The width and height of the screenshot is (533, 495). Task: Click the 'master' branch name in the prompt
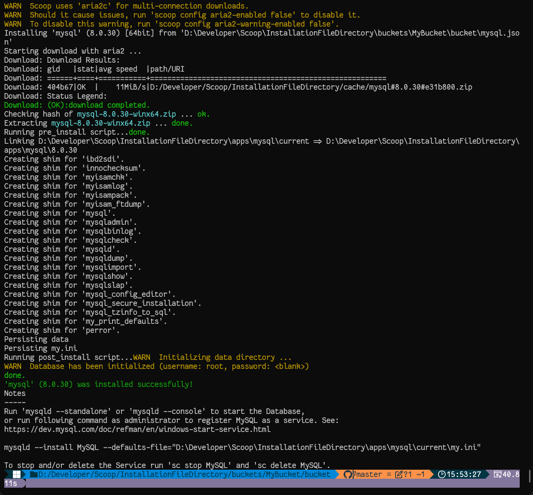[x=369, y=474]
